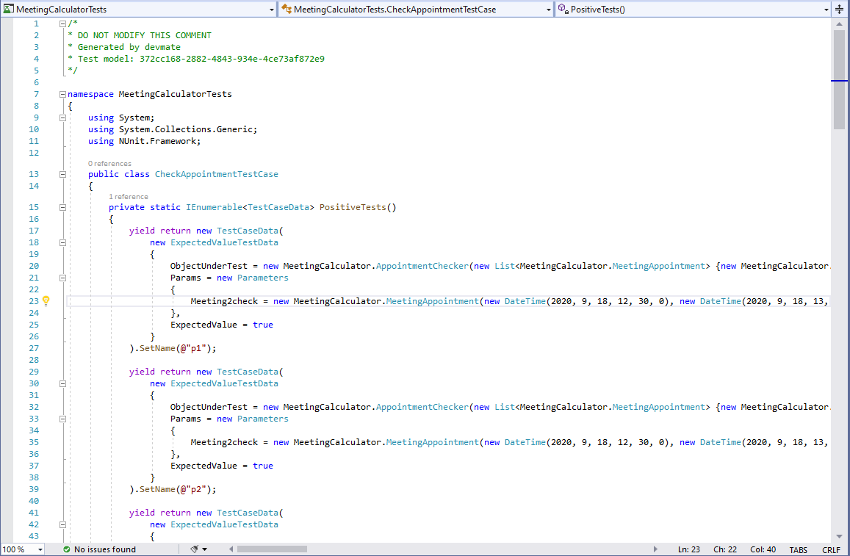The width and height of the screenshot is (850, 556).
Task: Open the Code Cleanup broom icon in the status bar
Action: pos(195,549)
